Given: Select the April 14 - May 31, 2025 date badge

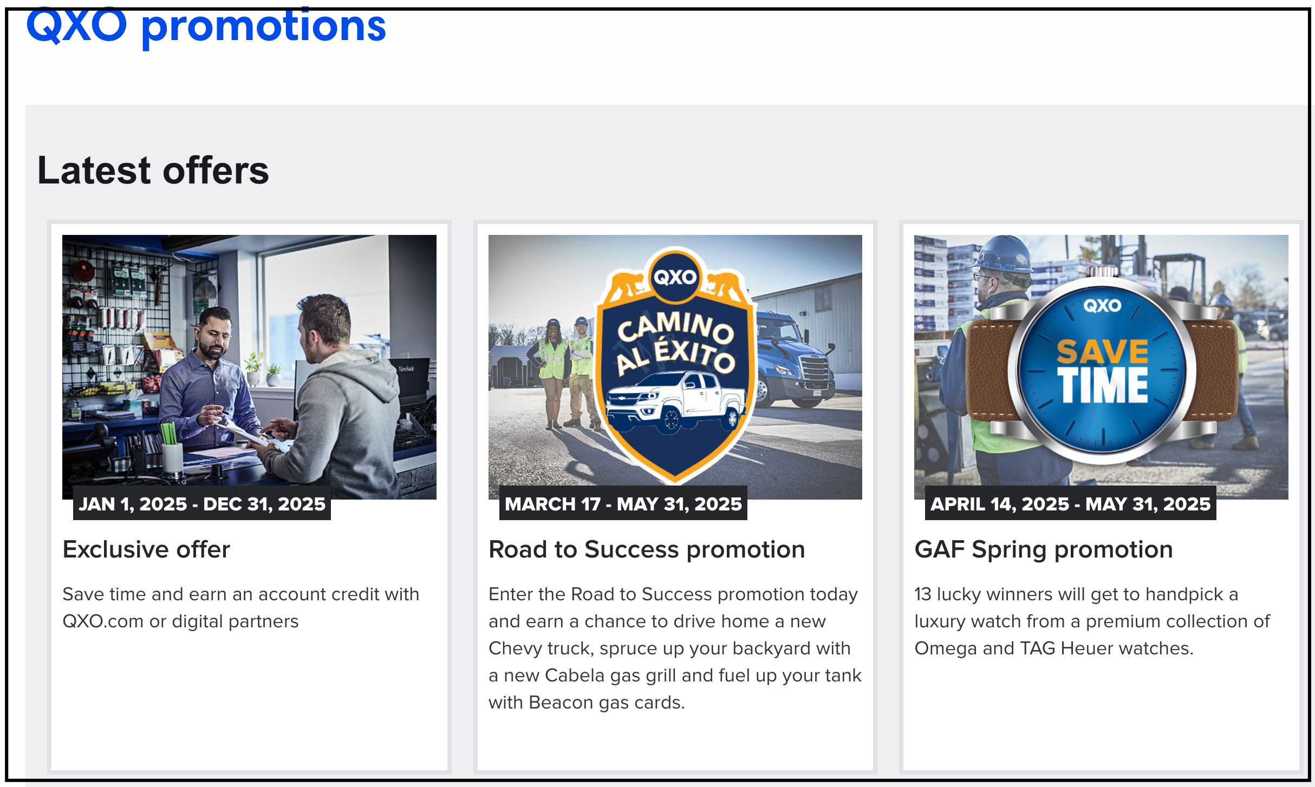Looking at the screenshot, I should (x=1070, y=503).
